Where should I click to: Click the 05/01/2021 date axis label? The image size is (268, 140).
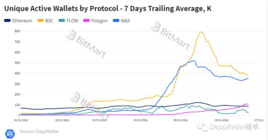(181, 120)
